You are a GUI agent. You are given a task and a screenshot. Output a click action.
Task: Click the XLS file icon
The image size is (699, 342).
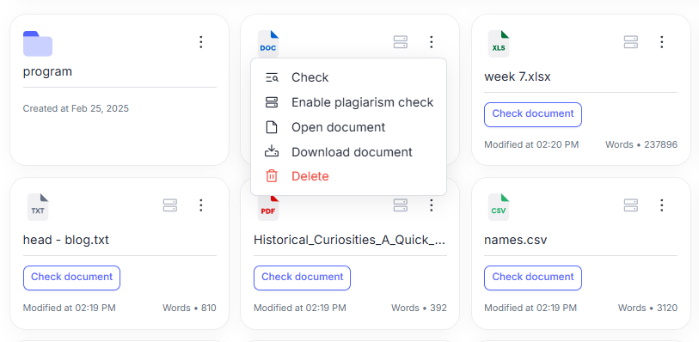[x=499, y=44]
